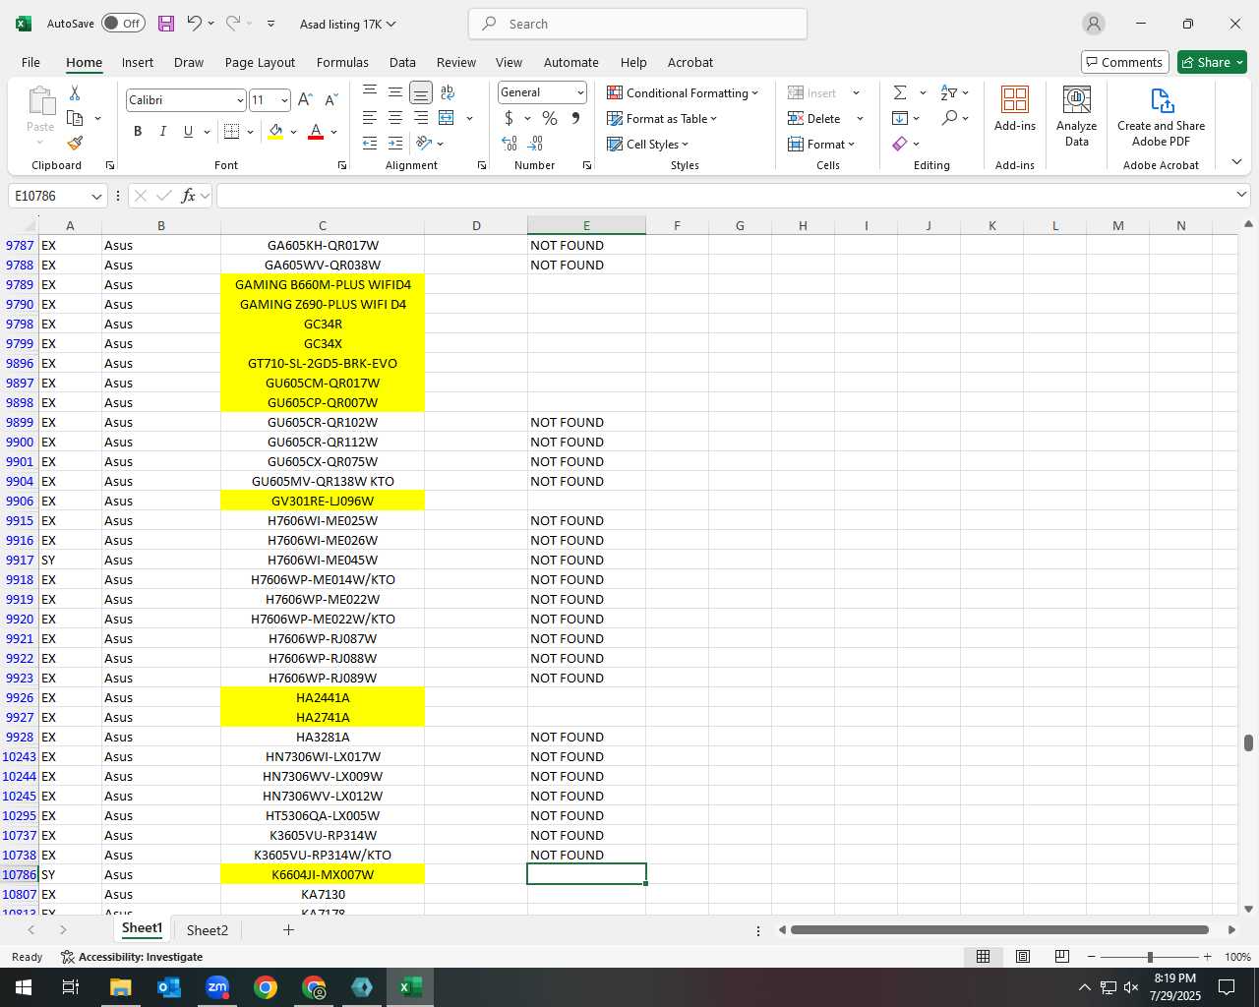Switch to Page Break Preview view
This screenshot has width=1259, height=1007.
click(1062, 957)
